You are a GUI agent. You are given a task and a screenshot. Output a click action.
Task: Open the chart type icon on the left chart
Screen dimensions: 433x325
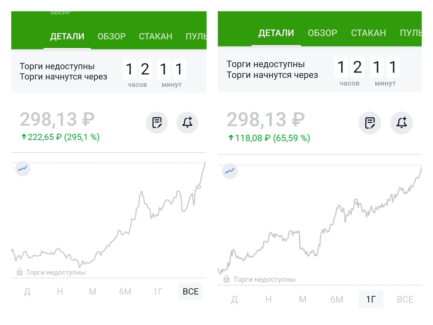point(22,169)
